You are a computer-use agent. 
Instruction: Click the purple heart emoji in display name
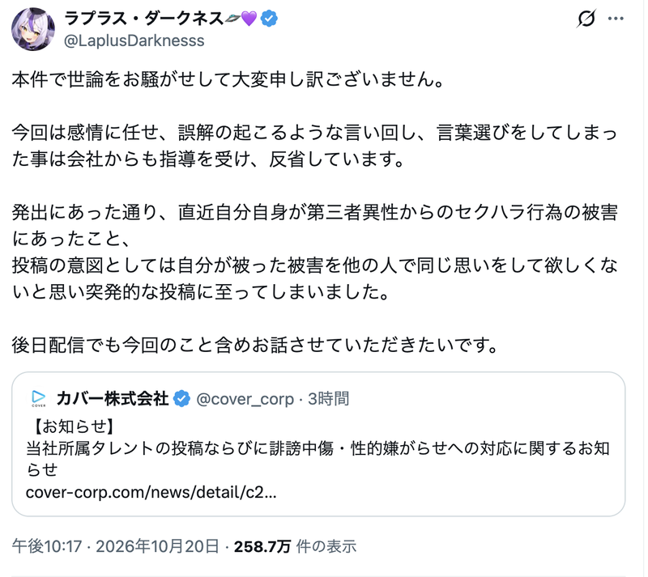click(249, 19)
